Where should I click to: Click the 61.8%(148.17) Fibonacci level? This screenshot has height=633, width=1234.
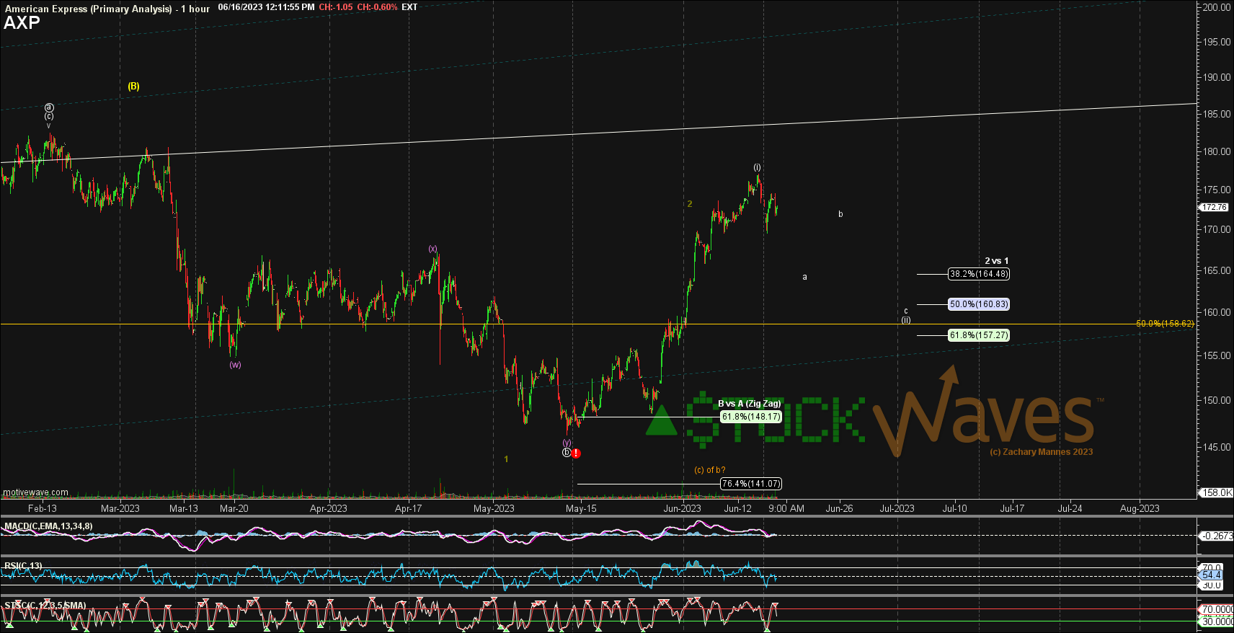click(x=751, y=417)
